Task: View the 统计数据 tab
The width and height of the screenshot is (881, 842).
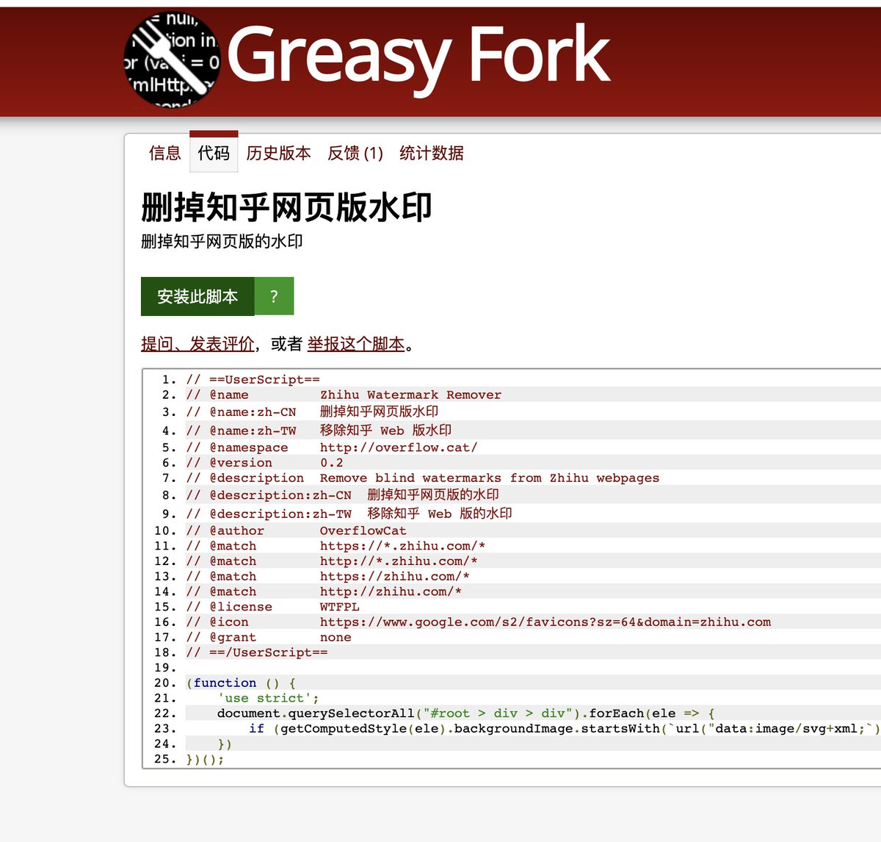Action: tap(432, 153)
